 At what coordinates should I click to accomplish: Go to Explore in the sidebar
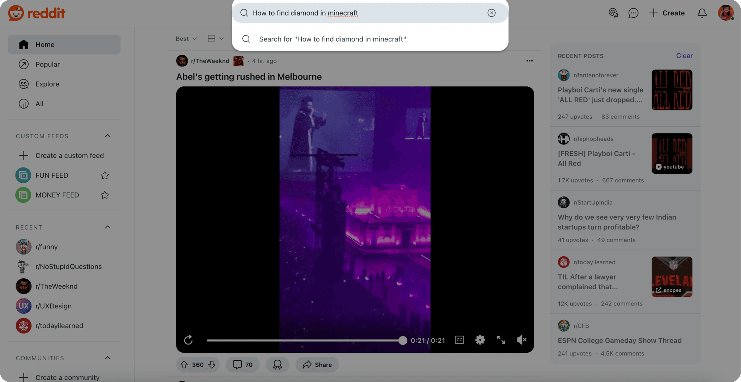coord(64,84)
